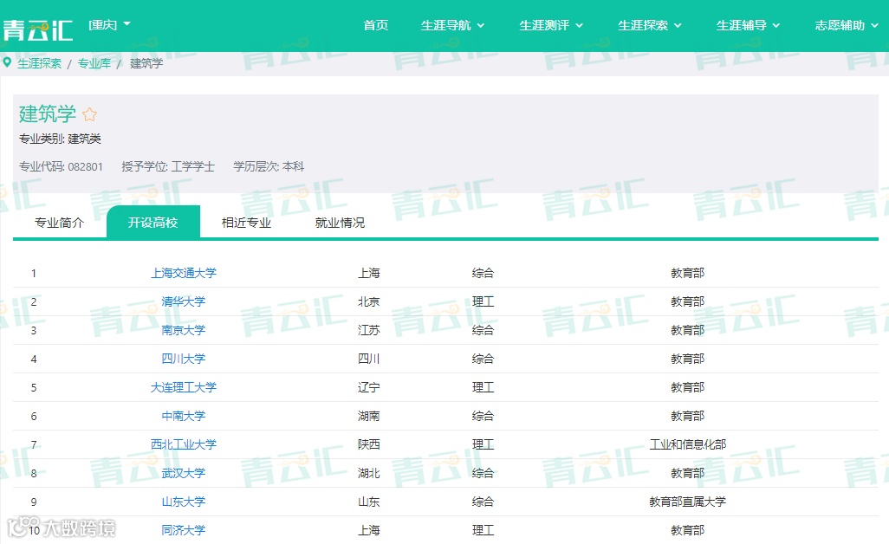Click 专业类别: 建筑类 text
Screen dimensions: 889x544
tap(60, 139)
